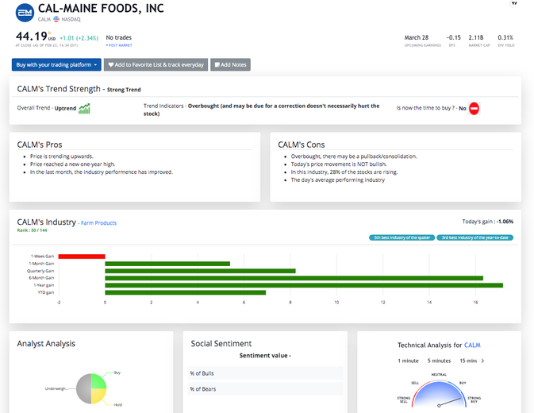
Task: Click the top-right corner logo icon
Action: tap(514, 3)
